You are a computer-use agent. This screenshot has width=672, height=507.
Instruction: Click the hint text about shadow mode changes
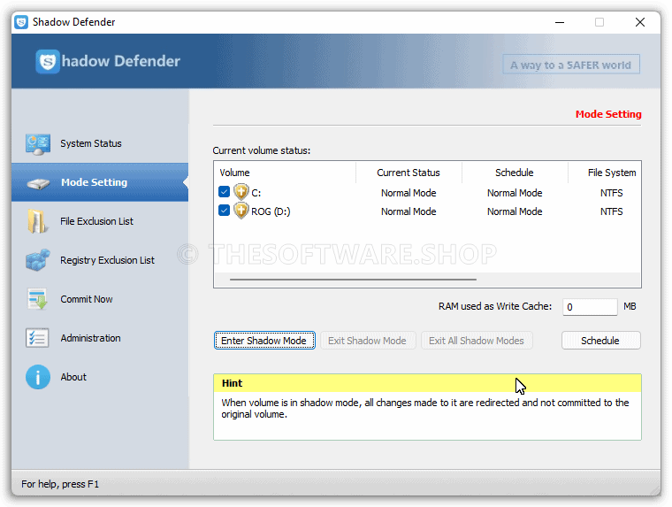(x=424, y=409)
